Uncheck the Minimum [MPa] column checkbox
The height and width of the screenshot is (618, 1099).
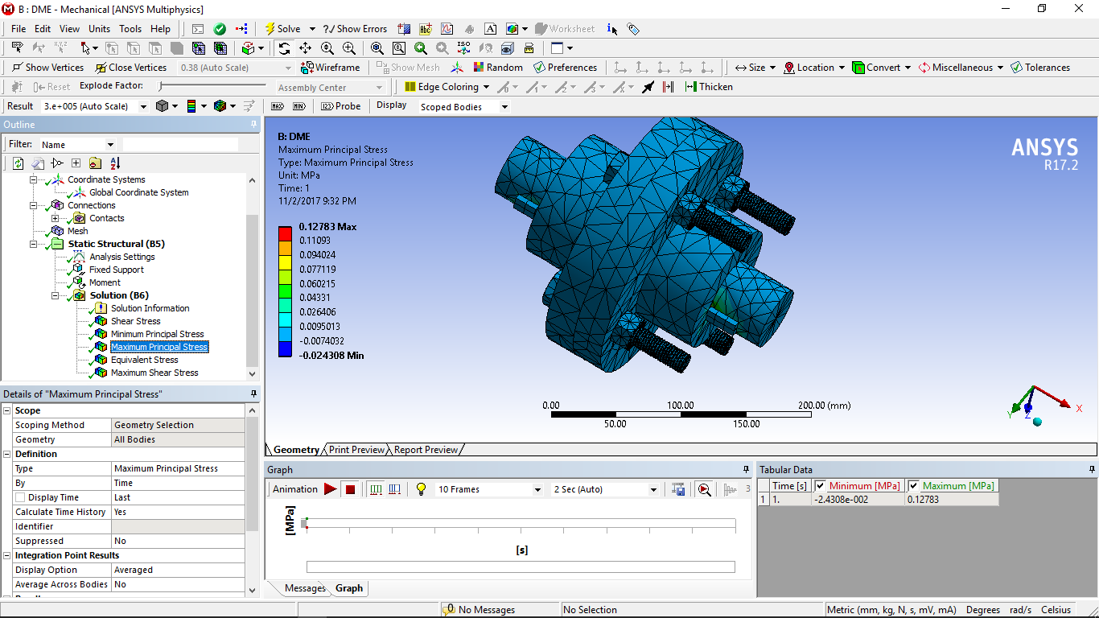click(x=820, y=486)
